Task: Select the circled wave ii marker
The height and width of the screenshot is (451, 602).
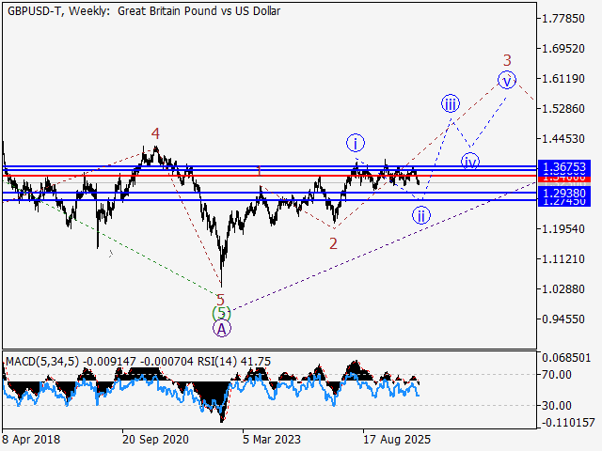Action: tap(421, 215)
